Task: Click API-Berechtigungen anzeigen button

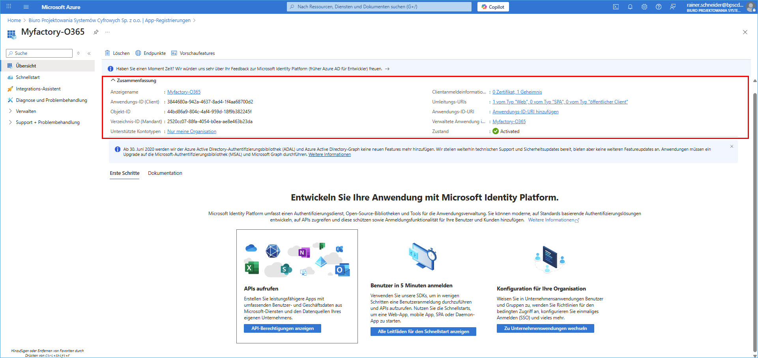Action: coord(283,328)
